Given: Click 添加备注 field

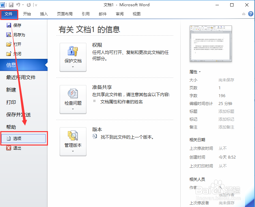Looking at the screenshot, I should (226, 127).
